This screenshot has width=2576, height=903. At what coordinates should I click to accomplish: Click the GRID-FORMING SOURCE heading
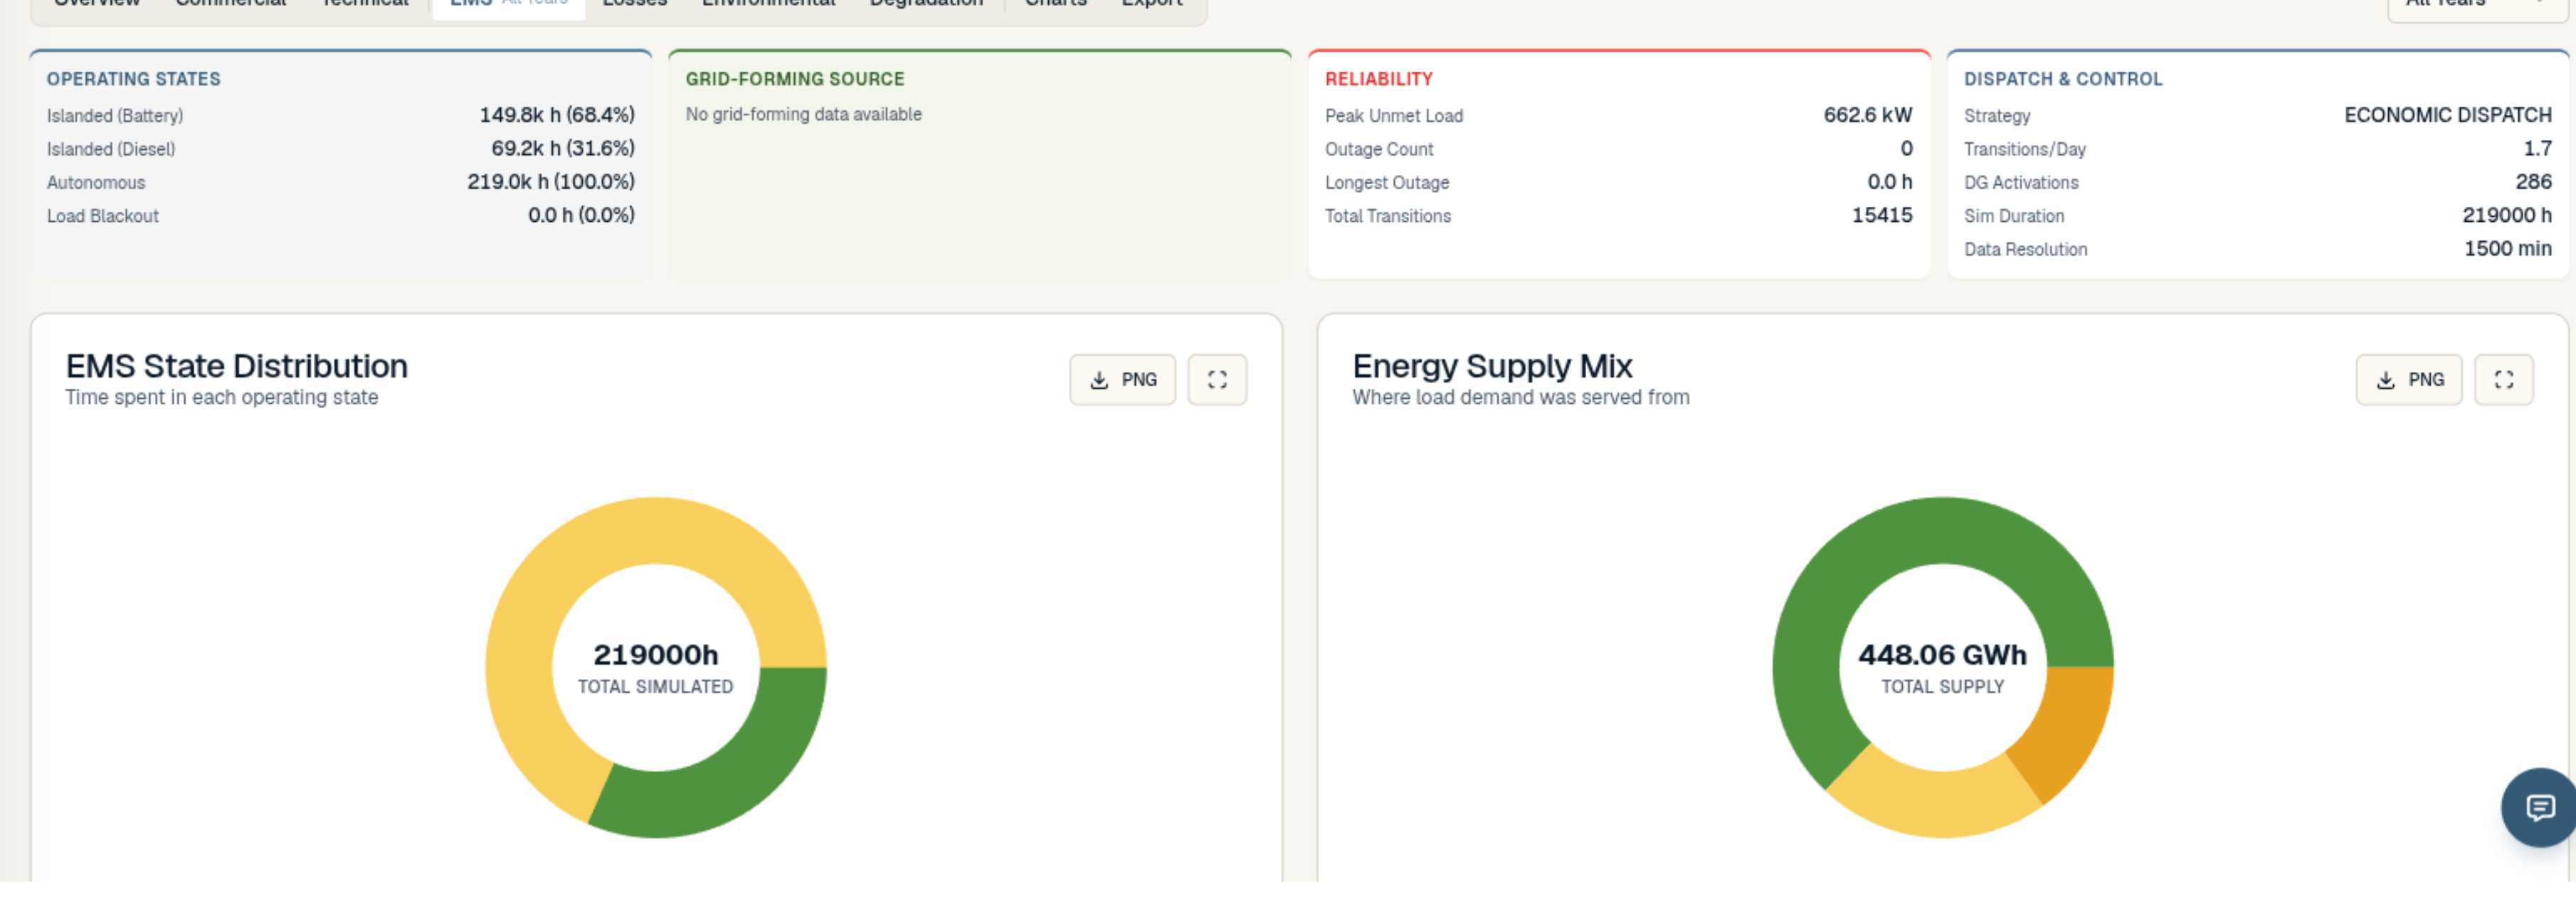795,79
